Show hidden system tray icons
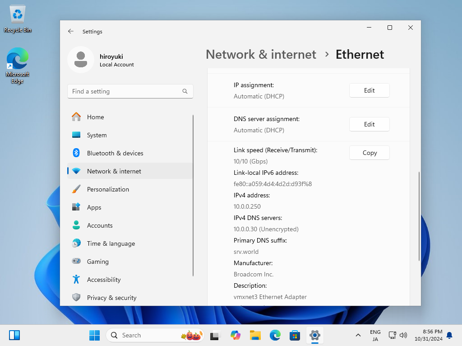The image size is (462, 346). 358,335
